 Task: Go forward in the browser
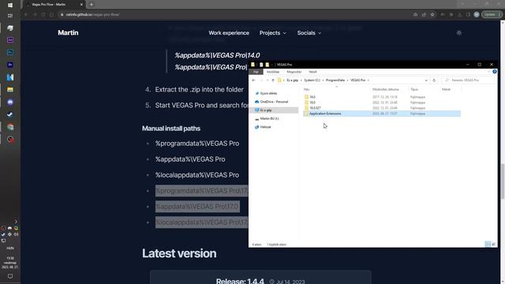point(35,14)
